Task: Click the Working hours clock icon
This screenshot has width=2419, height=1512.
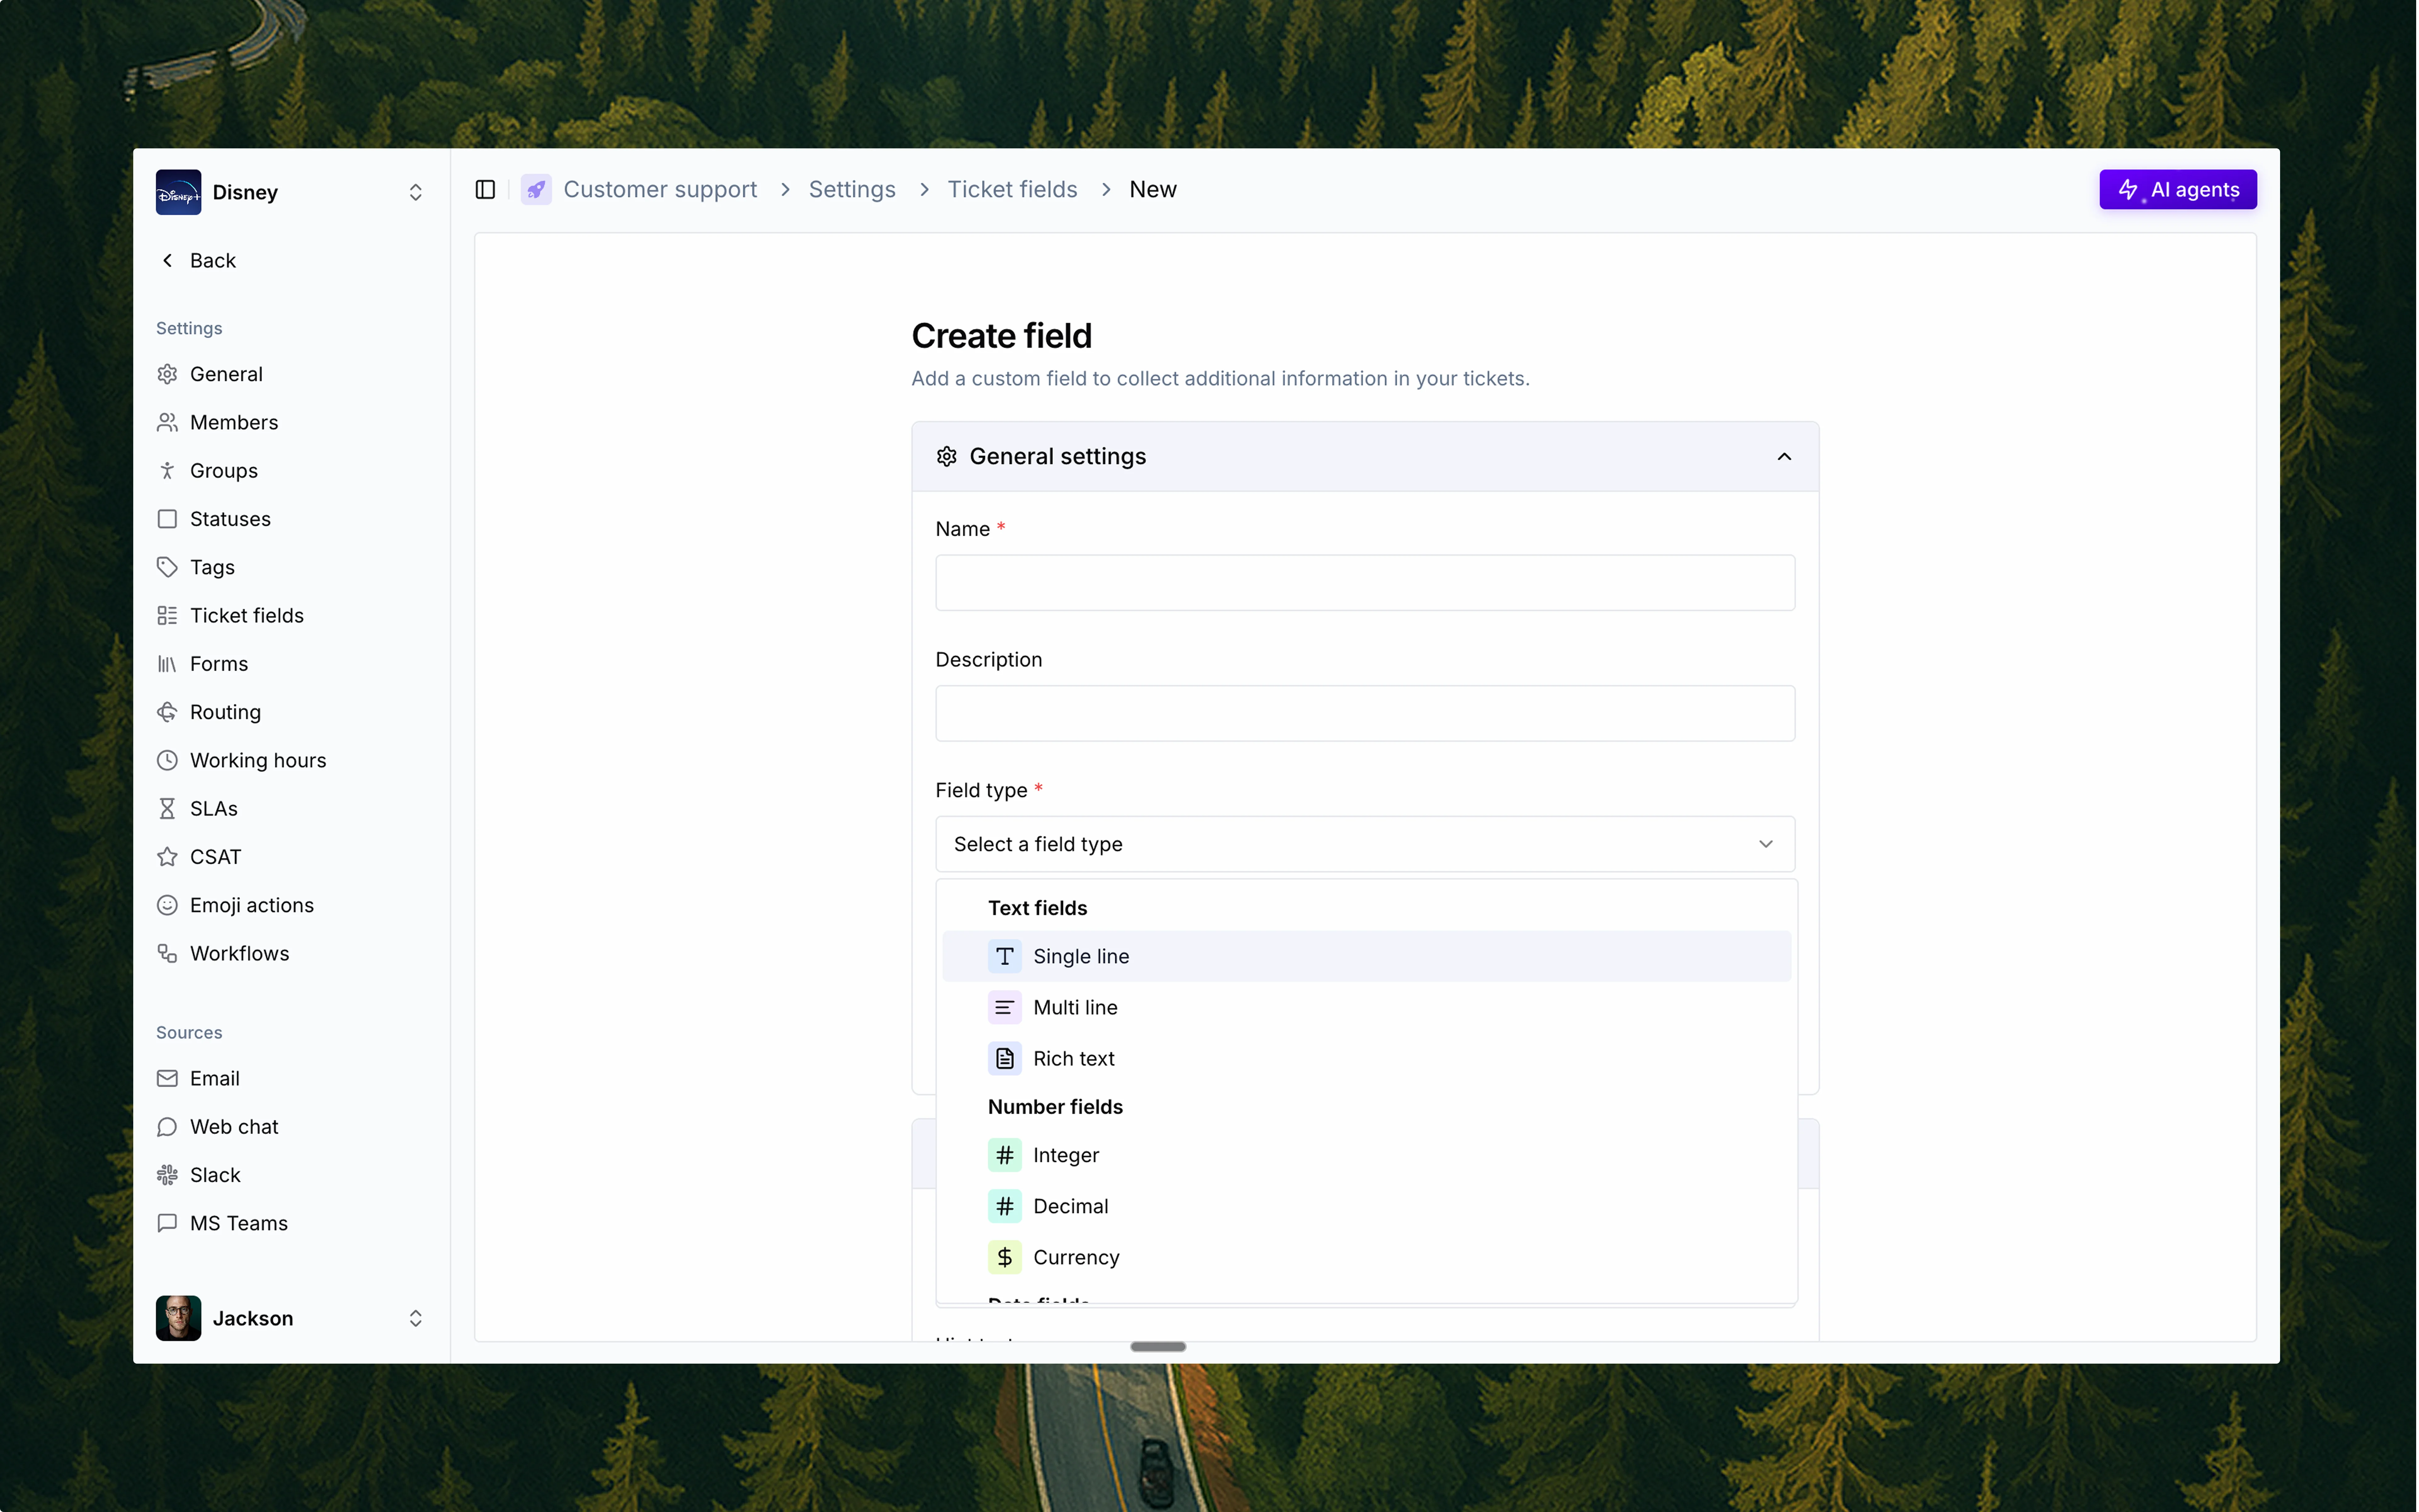Action: pos(167,760)
